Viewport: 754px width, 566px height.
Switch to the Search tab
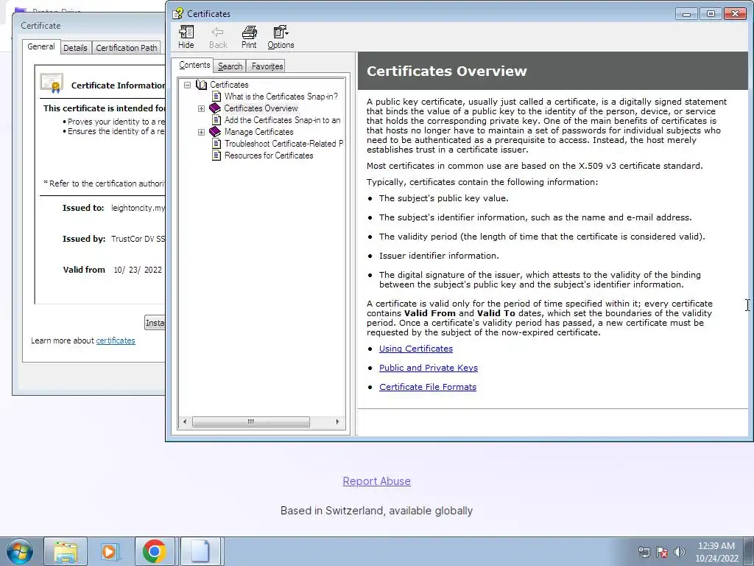230,66
